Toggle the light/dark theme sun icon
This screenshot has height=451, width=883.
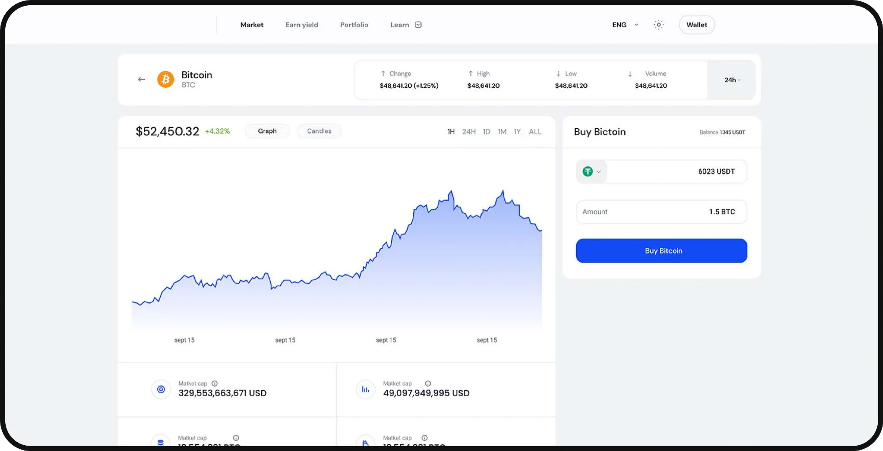point(658,25)
